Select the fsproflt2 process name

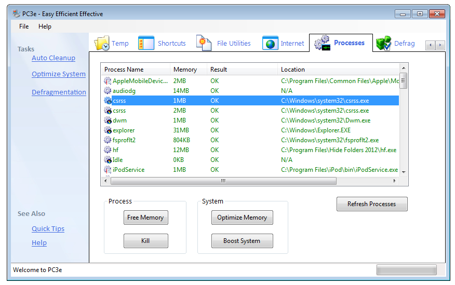[124, 140]
